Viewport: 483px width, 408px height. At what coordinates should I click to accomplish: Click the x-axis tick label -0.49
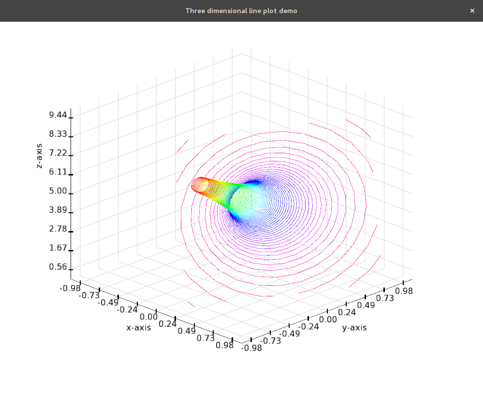[x=108, y=303]
